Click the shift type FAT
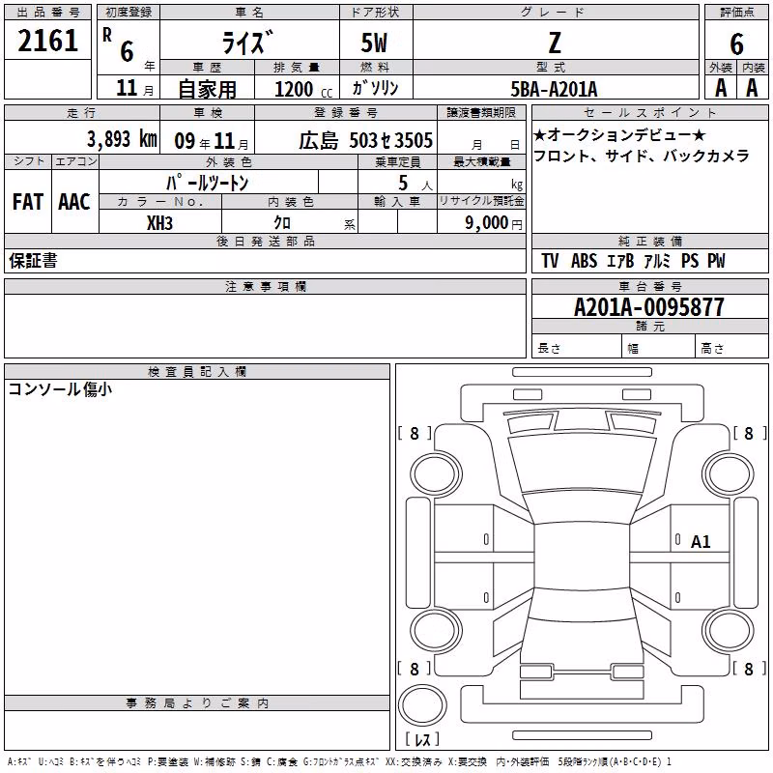This screenshot has width=773, height=773. point(28,202)
